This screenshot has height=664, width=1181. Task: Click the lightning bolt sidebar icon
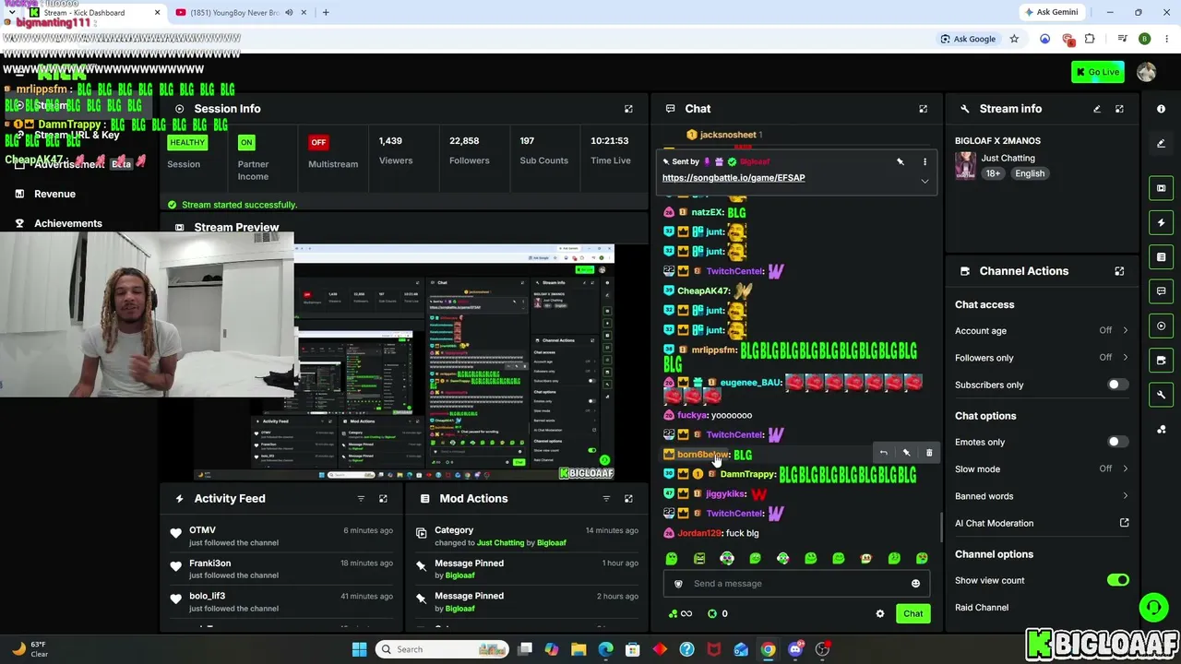pyautogui.click(x=1161, y=222)
